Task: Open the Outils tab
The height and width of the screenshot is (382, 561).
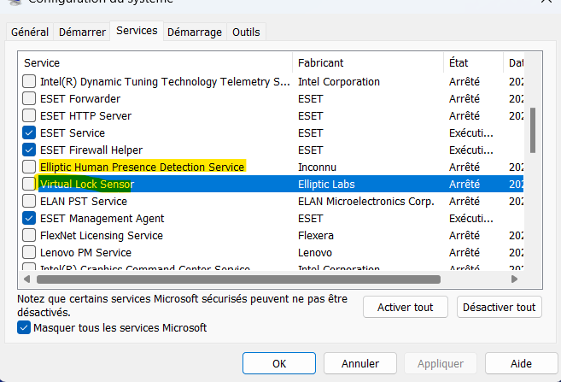Action: click(246, 32)
